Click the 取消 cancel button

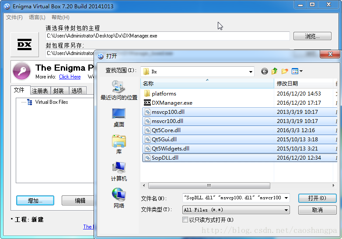click(317, 210)
